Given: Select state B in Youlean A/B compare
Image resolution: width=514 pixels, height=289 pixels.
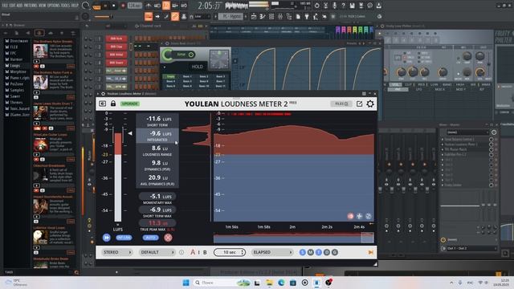Looking at the screenshot, I should 205,252.
